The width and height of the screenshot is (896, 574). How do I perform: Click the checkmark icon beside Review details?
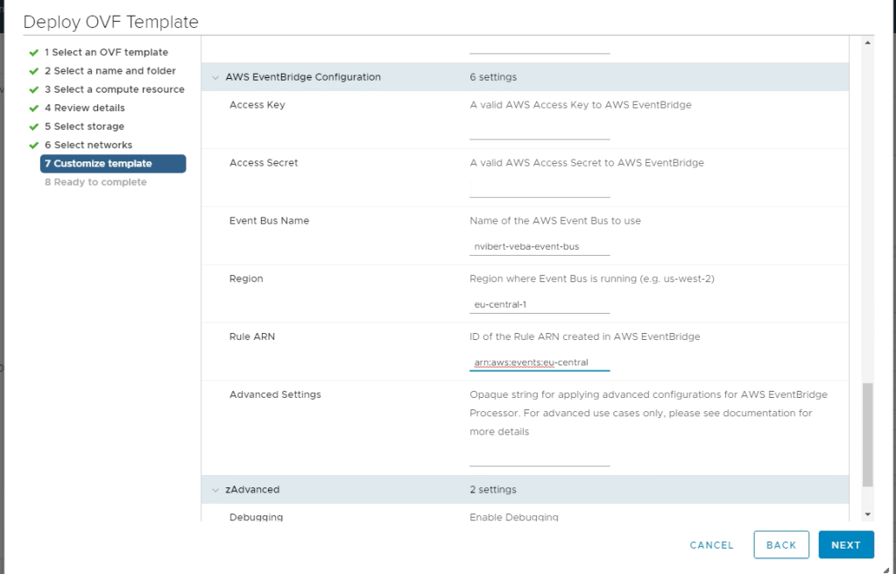(x=33, y=109)
